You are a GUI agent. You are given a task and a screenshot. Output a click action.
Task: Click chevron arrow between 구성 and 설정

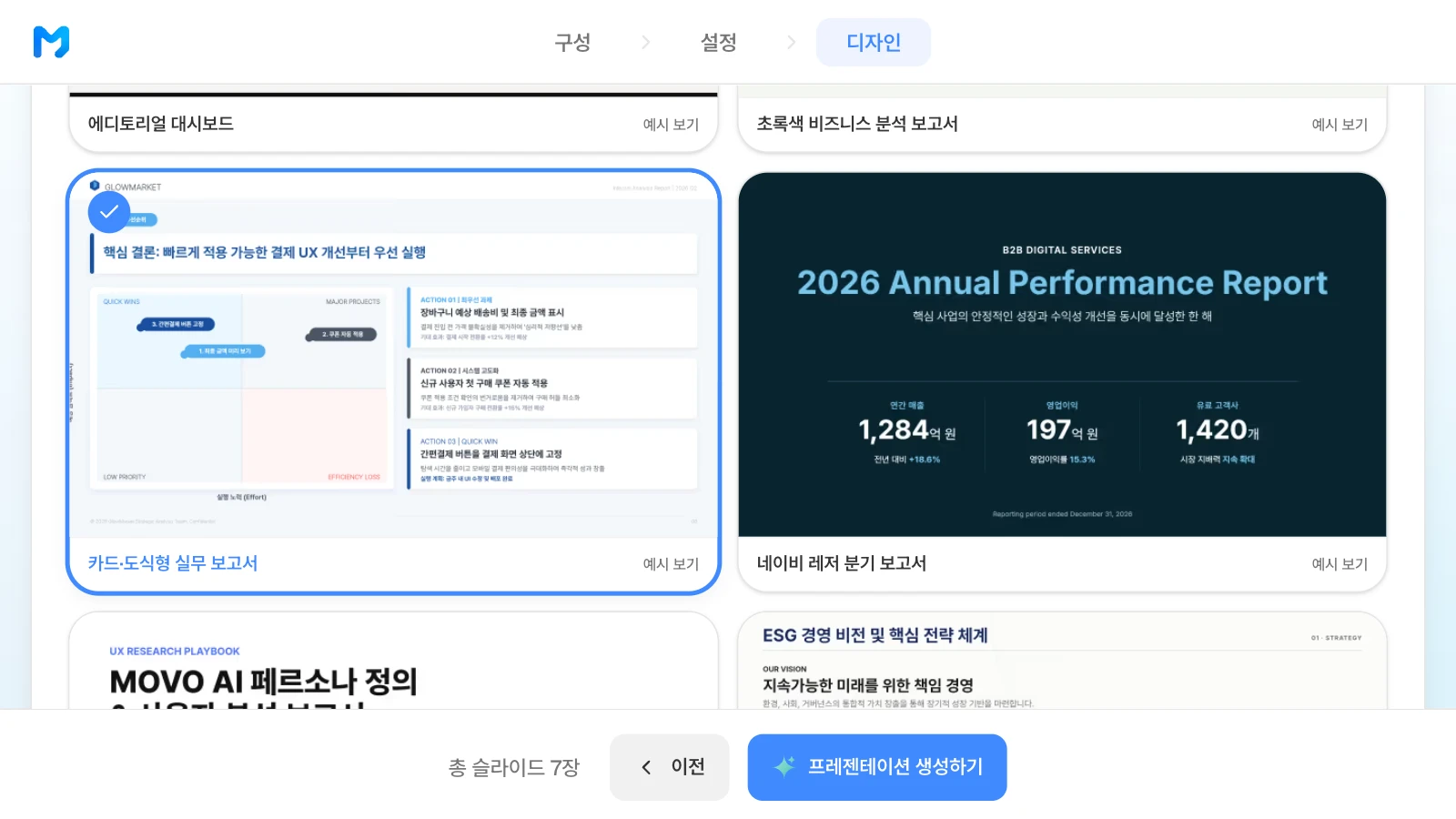pyautogui.click(x=645, y=42)
